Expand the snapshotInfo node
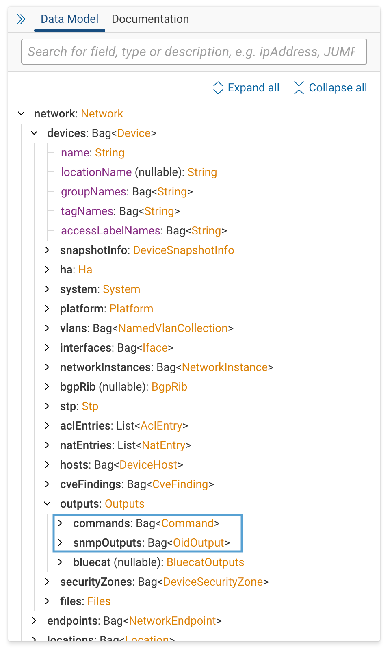Viewport: 390px width, 651px height. click(x=47, y=250)
